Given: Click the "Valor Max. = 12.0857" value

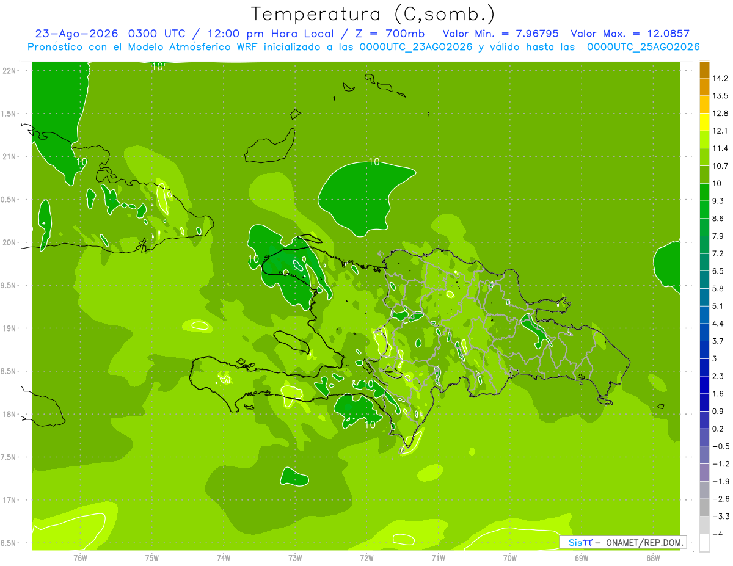Looking at the screenshot, I should click(630, 34).
